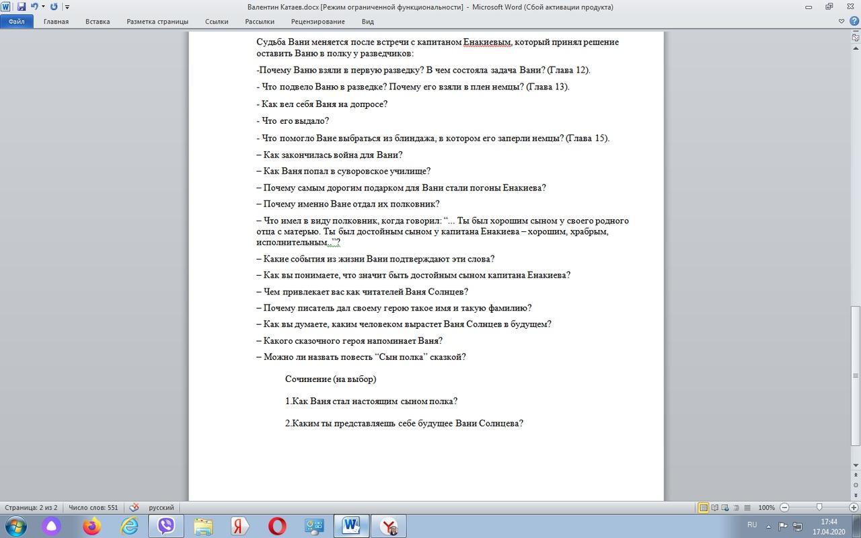Open zoom dialog via 100% label
This screenshot has height=538, width=861.
(x=766, y=508)
